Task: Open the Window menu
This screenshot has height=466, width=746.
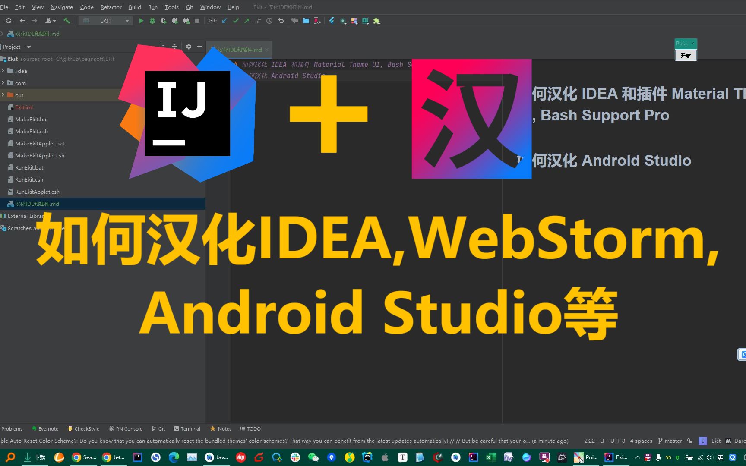Action: (x=210, y=7)
